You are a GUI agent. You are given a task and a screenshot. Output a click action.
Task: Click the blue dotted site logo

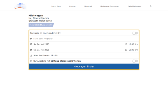(20, 6)
